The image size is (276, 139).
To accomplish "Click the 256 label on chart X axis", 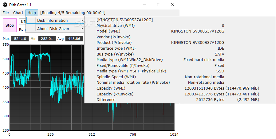I will pyautogui.click(x=50, y=135).
